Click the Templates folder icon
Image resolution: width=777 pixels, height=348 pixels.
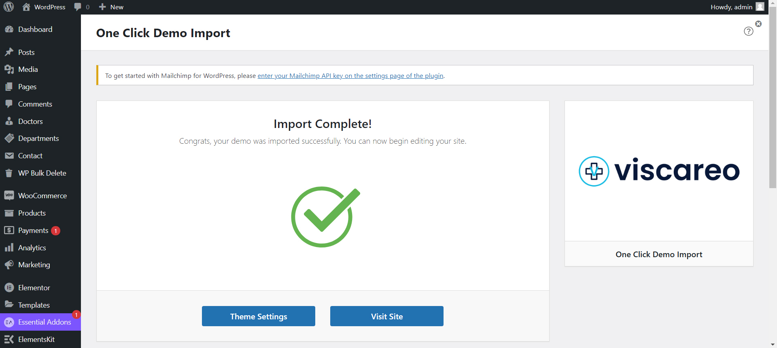[x=9, y=305]
